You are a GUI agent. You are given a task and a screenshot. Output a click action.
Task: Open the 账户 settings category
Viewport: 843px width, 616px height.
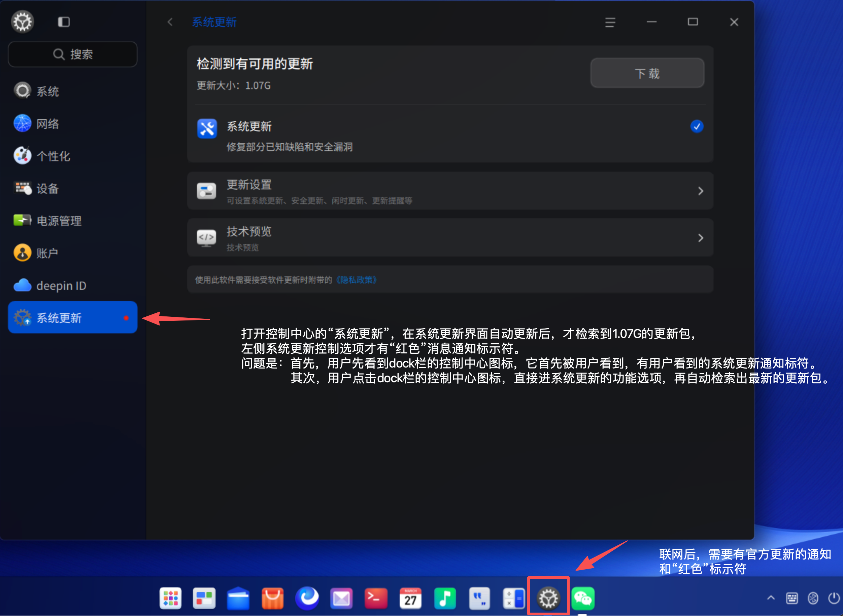tap(73, 253)
